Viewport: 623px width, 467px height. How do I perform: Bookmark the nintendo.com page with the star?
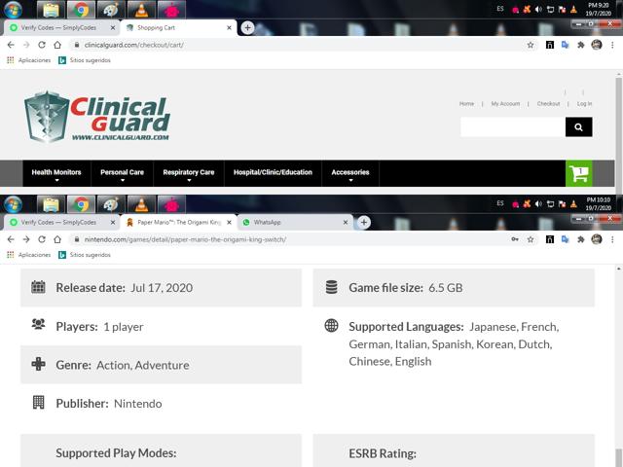[531, 239]
